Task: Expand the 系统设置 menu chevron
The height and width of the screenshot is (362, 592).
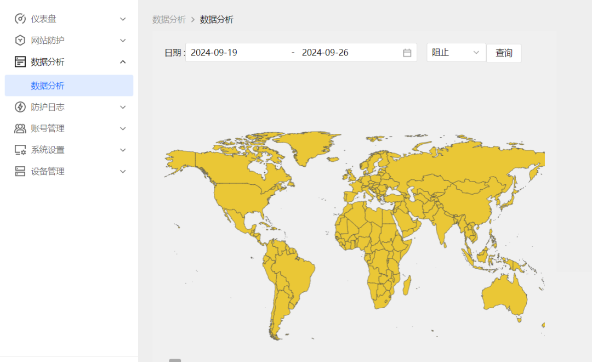Action: [x=123, y=150]
